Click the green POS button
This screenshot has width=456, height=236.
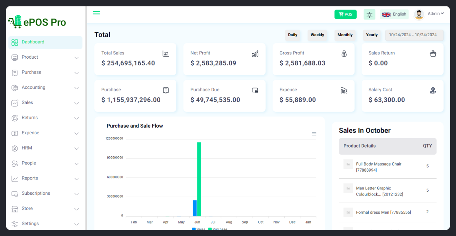pos(345,15)
